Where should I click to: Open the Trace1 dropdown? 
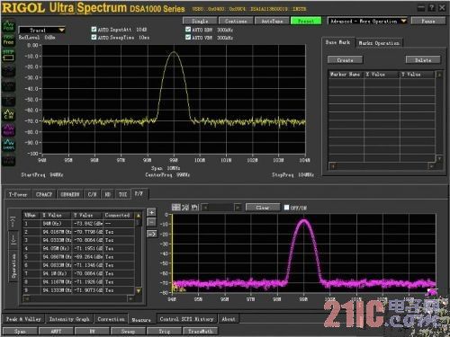(x=42, y=31)
